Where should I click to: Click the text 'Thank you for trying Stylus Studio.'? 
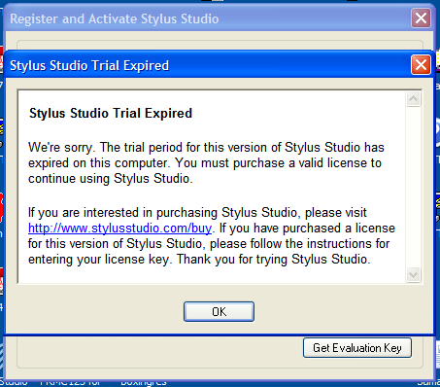click(274, 260)
